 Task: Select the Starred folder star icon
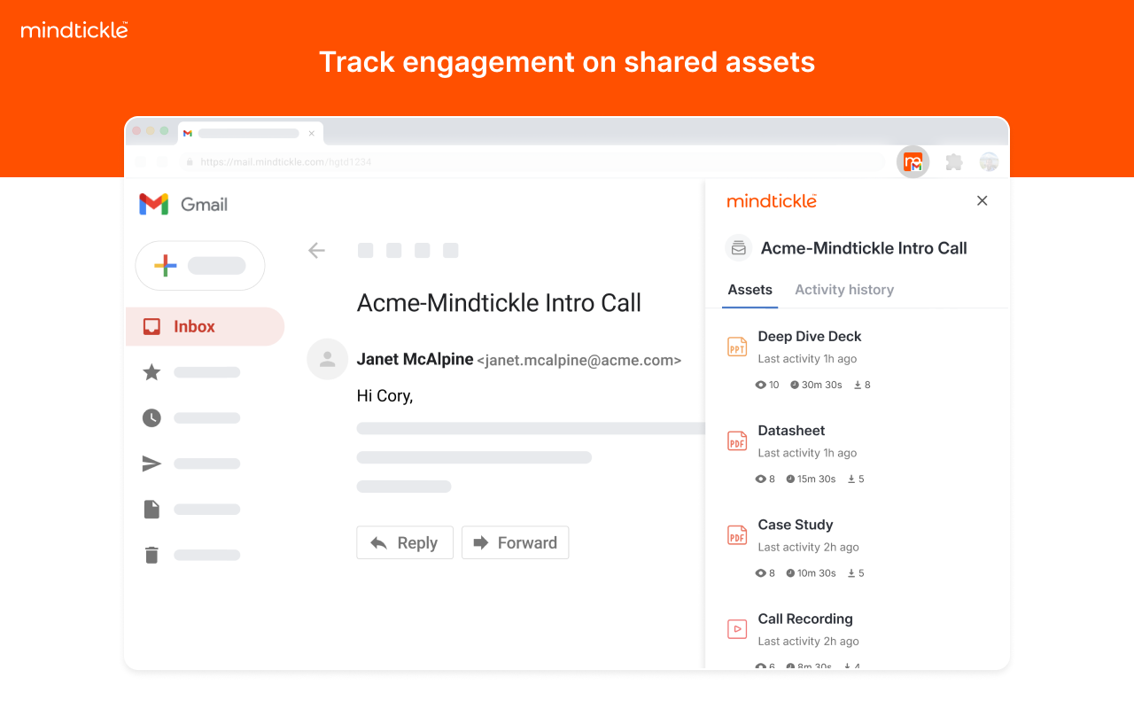[151, 371]
